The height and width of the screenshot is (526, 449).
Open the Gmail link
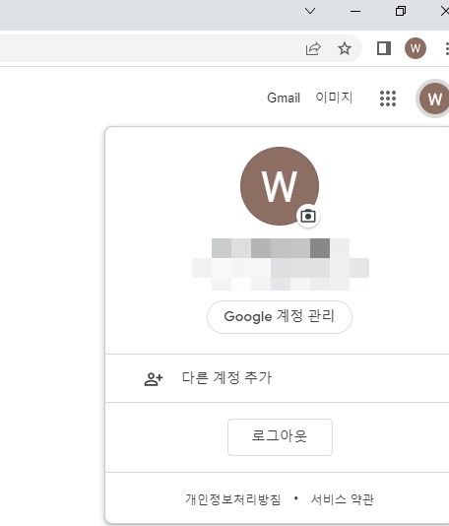284,98
